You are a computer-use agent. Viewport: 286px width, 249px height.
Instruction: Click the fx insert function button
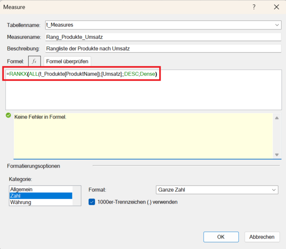(34, 61)
